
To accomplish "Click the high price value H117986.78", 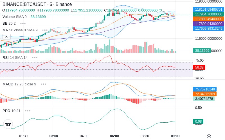I will click(53, 10).
